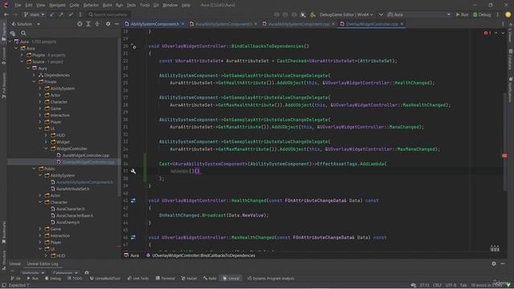Viewport: 514px width, 289px height.
Task: Click gutter override icon next to HealthChanged
Action: [133, 201]
